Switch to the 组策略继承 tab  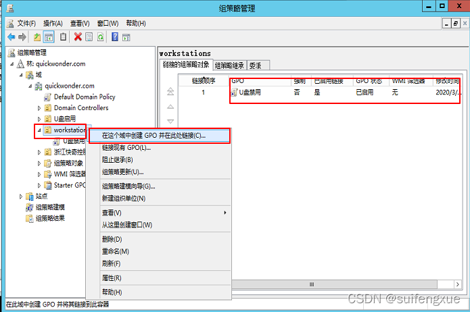[229, 66]
